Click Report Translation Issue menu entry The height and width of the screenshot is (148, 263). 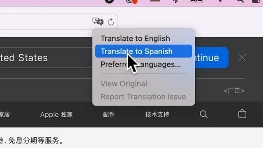144,97
